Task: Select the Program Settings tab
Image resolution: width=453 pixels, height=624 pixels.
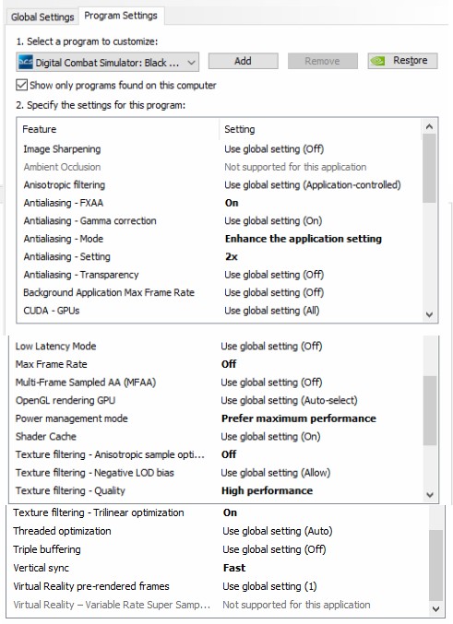Action: [121, 16]
